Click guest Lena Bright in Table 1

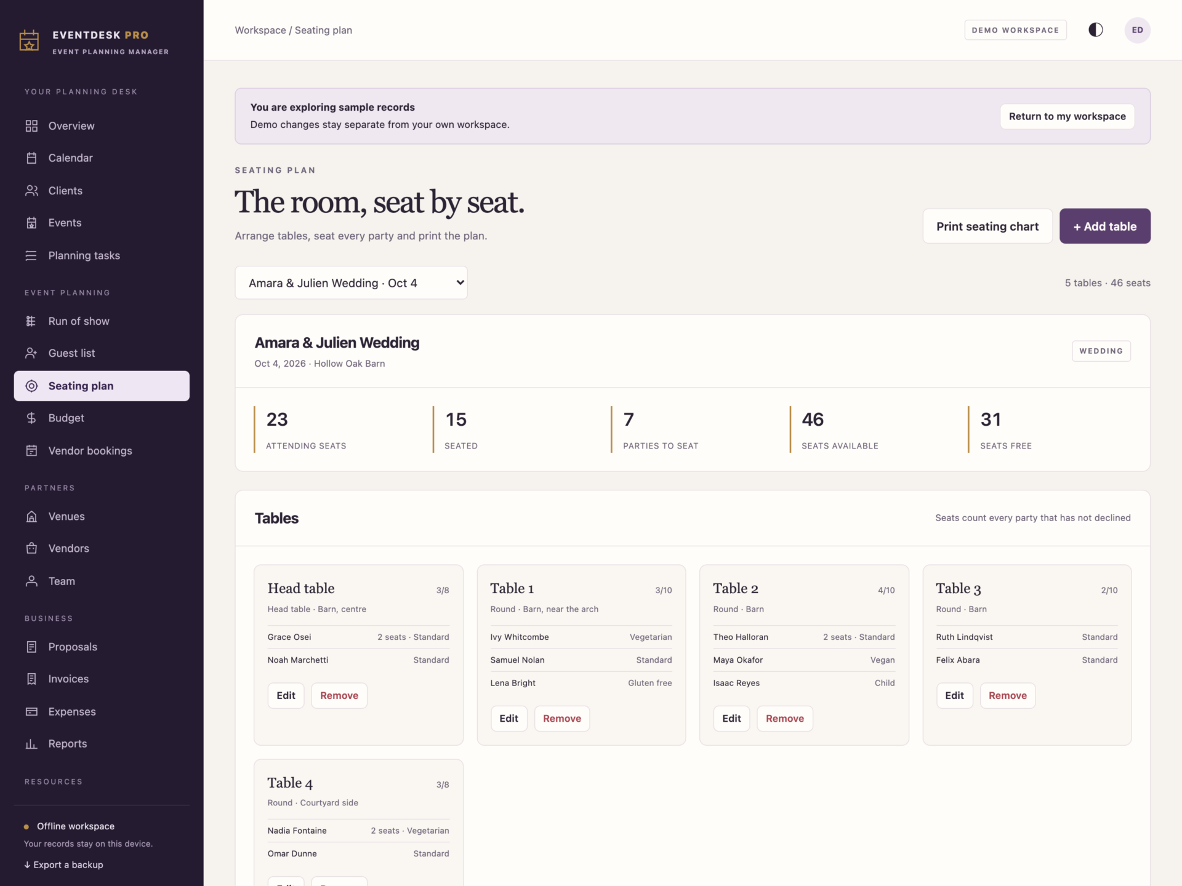coord(513,683)
